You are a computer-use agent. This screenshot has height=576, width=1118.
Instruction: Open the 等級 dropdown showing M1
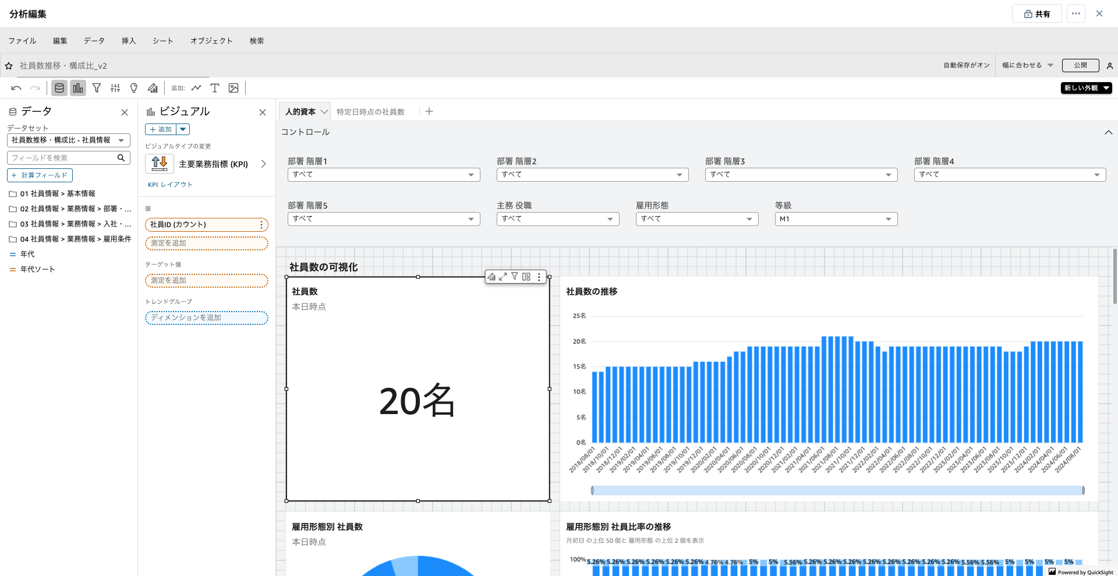pos(836,219)
